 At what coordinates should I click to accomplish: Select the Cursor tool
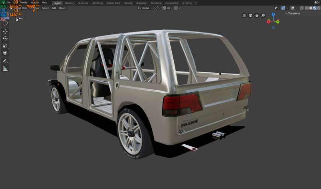point(5,23)
